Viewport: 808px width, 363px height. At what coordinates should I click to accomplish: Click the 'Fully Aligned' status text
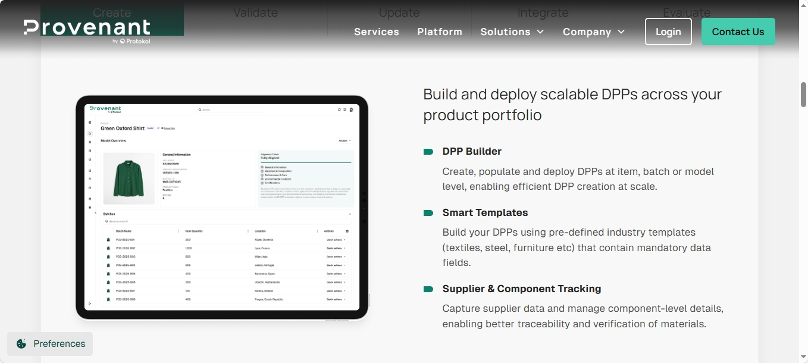coord(270,158)
